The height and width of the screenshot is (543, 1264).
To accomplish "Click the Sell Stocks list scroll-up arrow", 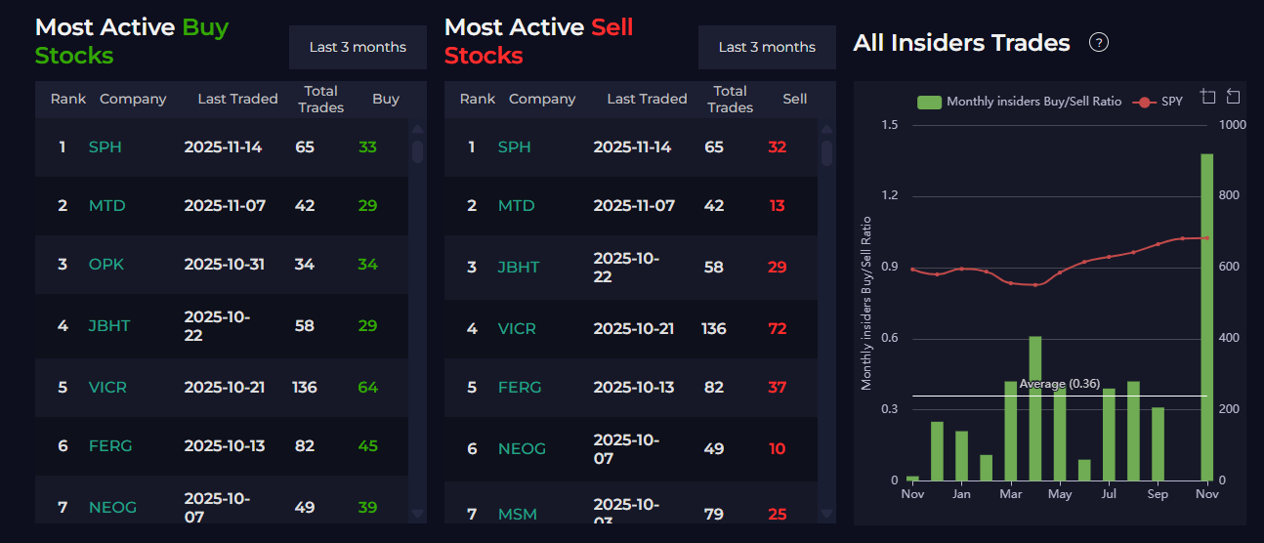I will [826, 128].
